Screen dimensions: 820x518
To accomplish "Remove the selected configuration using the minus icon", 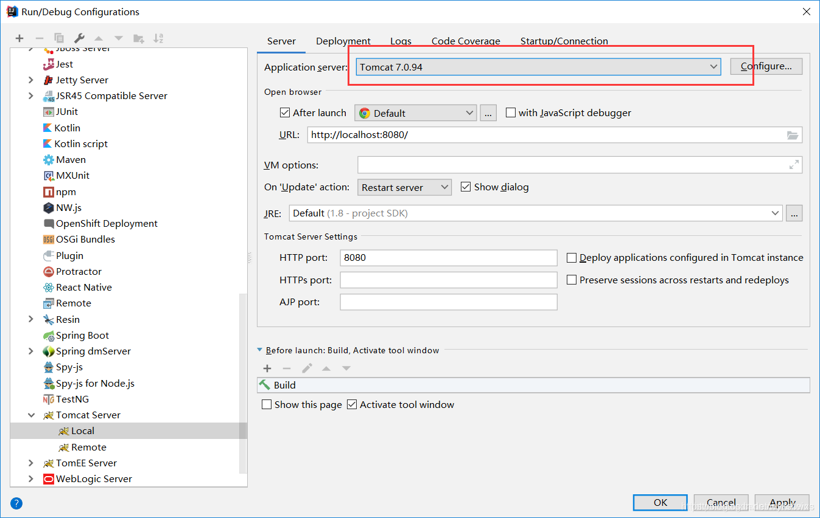I will tap(39, 38).
